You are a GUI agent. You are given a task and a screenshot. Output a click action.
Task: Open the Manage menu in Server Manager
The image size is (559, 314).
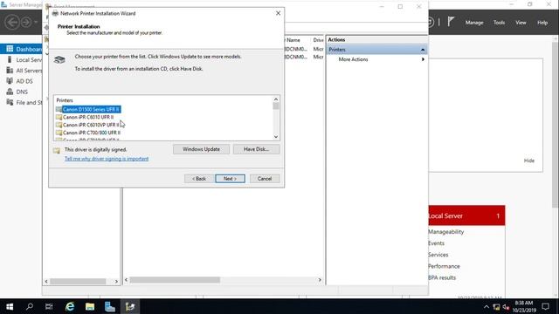(474, 23)
